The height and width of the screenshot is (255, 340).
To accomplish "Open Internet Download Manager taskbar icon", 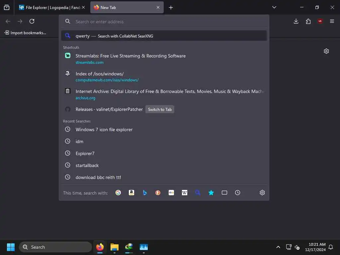I will 129,247.
